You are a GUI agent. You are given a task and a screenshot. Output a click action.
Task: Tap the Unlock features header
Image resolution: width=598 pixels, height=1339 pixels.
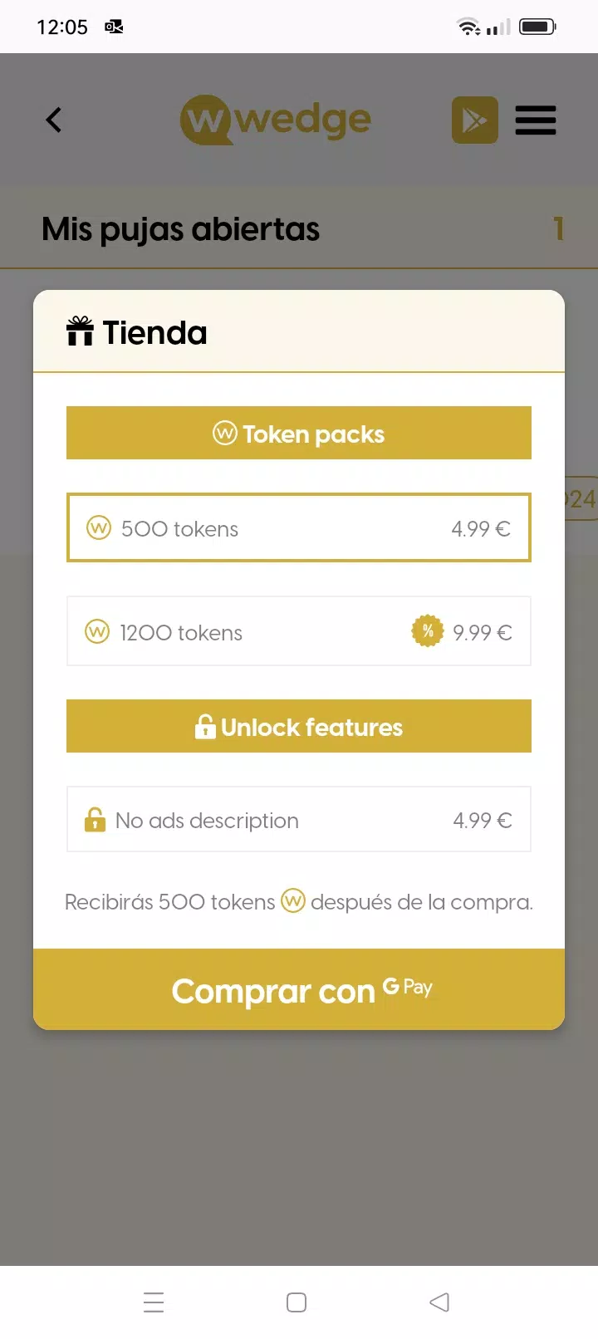tap(298, 727)
